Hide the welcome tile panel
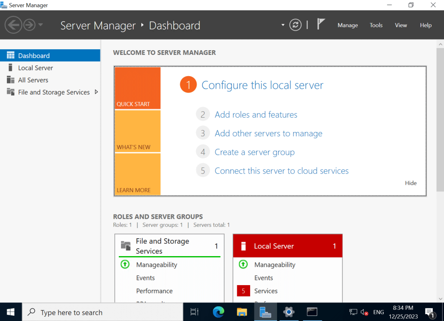The height and width of the screenshot is (321, 444). (410, 183)
